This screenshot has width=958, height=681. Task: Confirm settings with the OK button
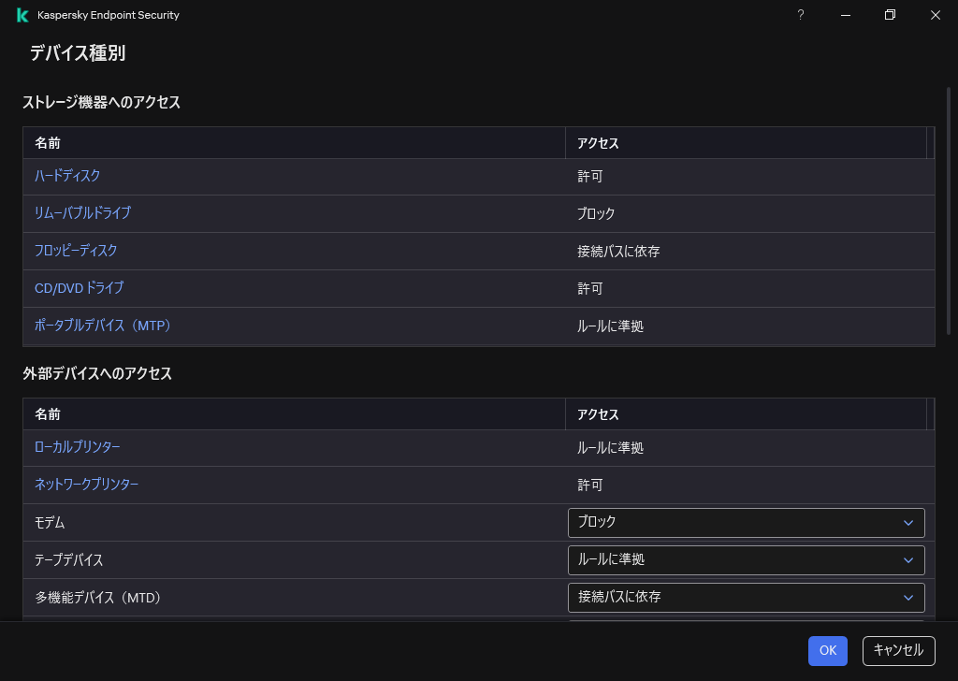tap(827, 651)
